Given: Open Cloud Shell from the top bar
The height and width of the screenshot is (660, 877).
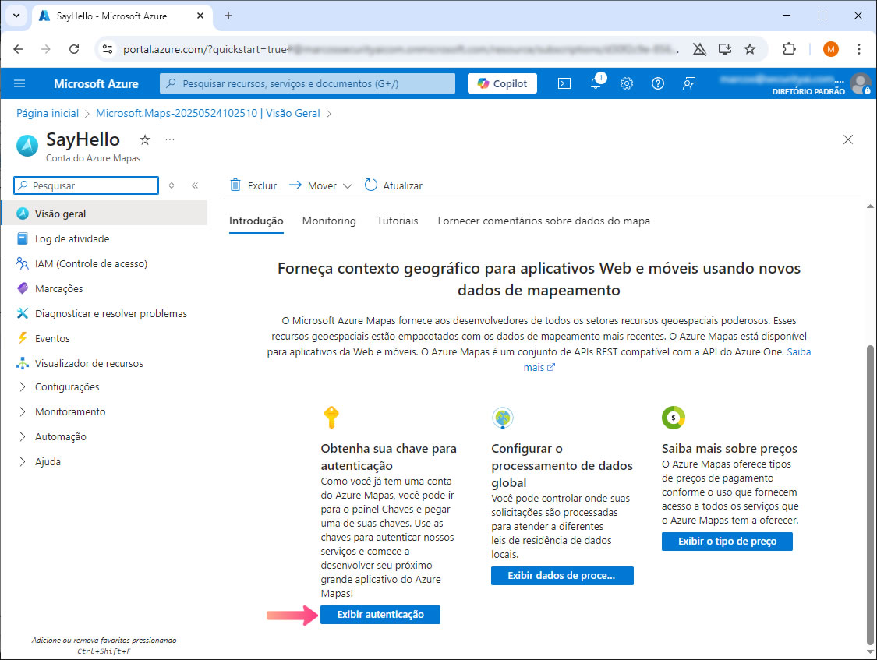Looking at the screenshot, I should click(564, 83).
